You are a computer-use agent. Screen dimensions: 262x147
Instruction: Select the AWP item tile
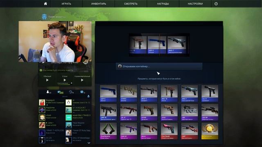point(190,131)
